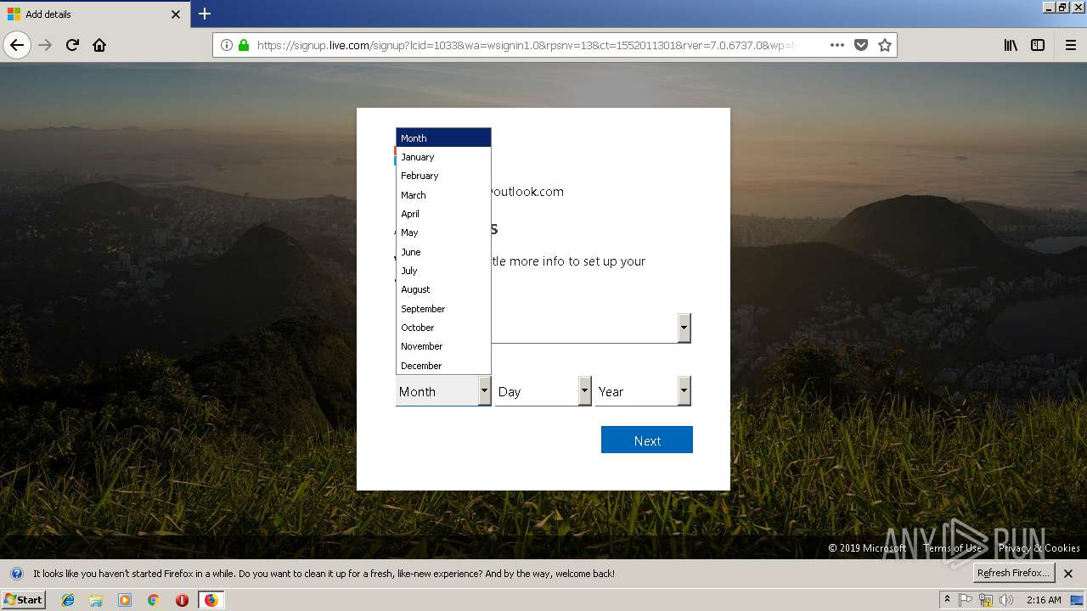Choose August from the month list

point(443,289)
